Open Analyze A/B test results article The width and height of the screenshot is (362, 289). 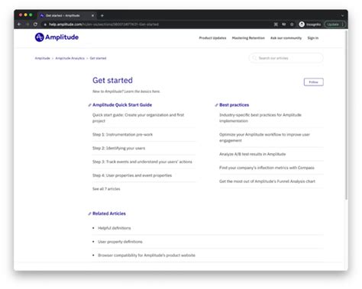tap(252, 154)
